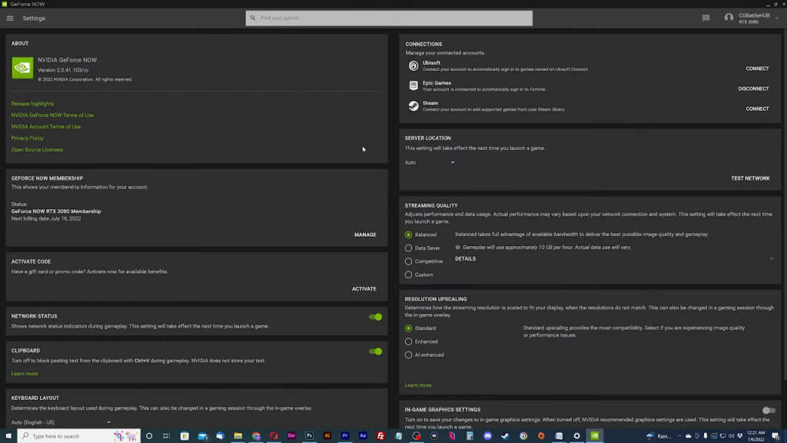This screenshot has width=787, height=443.
Task: Open the Privacy Policy link
Action: pyautogui.click(x=28, y=138)
